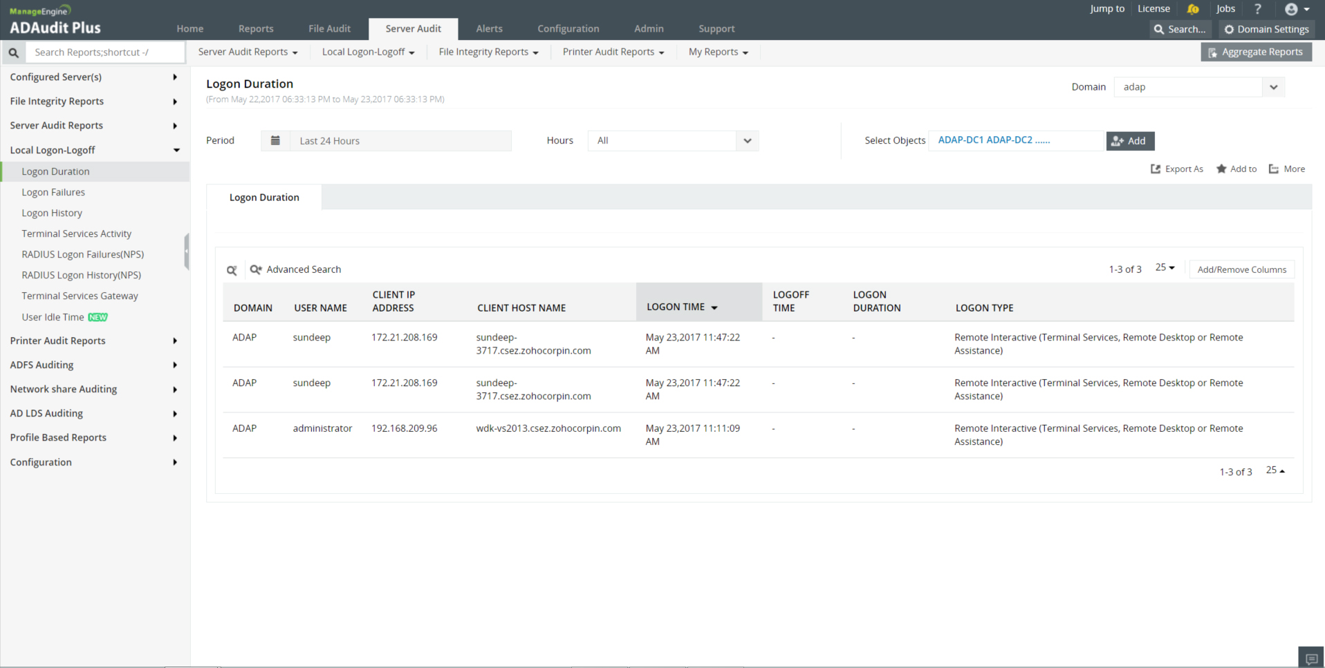Open the help question mark icon
The width and height of the screenshot is (1325, 668).
click(1258, 9)
